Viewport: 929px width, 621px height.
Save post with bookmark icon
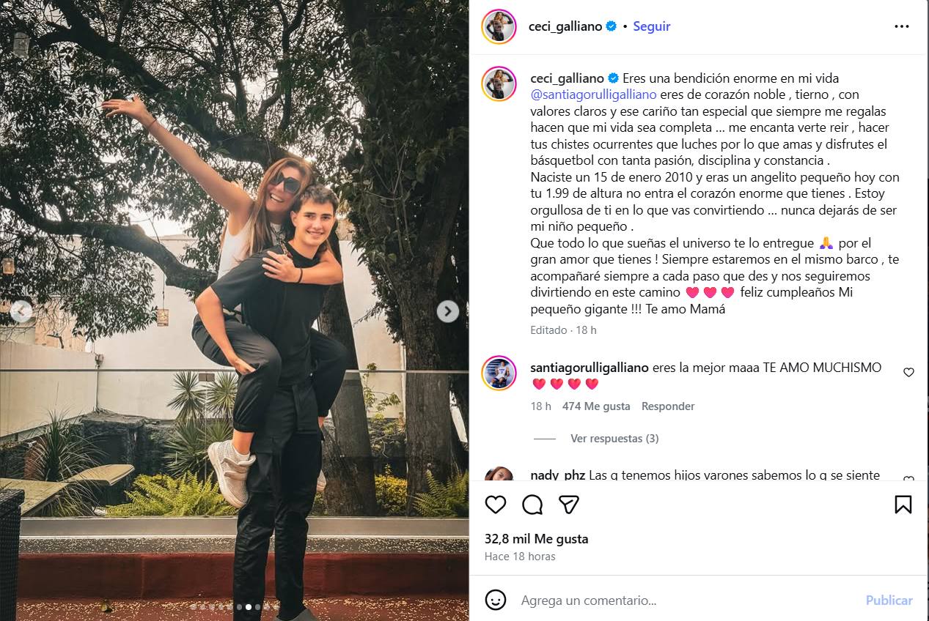903,505
